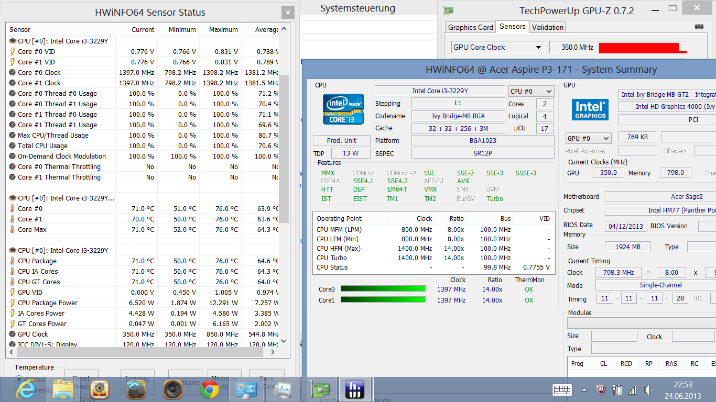
Task: Open the DOC app on the taskbar
Action: [136, 389]
